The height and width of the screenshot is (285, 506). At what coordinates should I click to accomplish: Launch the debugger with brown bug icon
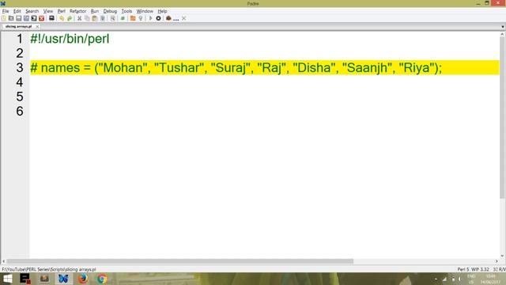click(168, 18)
